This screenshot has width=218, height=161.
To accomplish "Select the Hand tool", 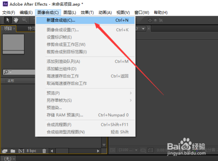I will pyautogui.click(x=16, y=20).
